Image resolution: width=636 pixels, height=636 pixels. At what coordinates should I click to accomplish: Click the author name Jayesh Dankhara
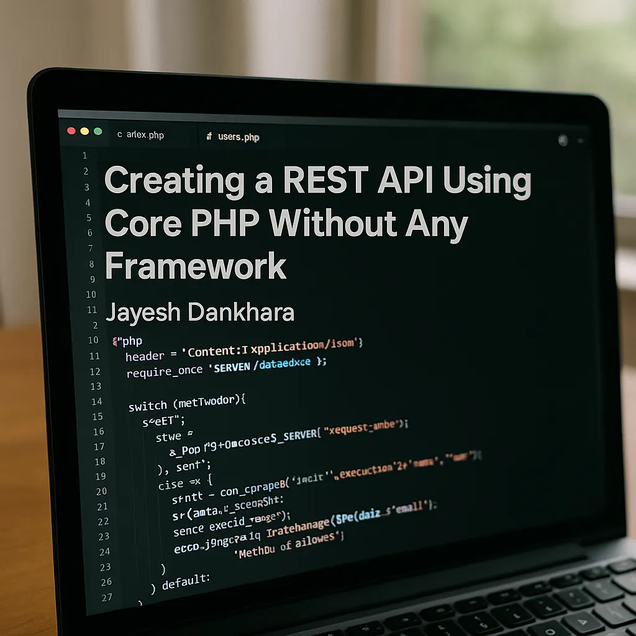(200, 312)
